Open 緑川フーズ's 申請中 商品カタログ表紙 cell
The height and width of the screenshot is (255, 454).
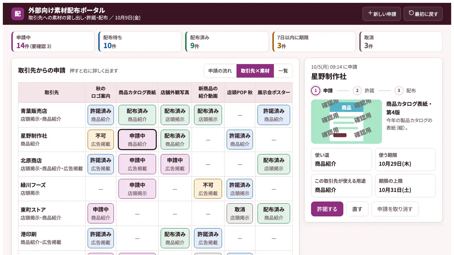point(137,189)
